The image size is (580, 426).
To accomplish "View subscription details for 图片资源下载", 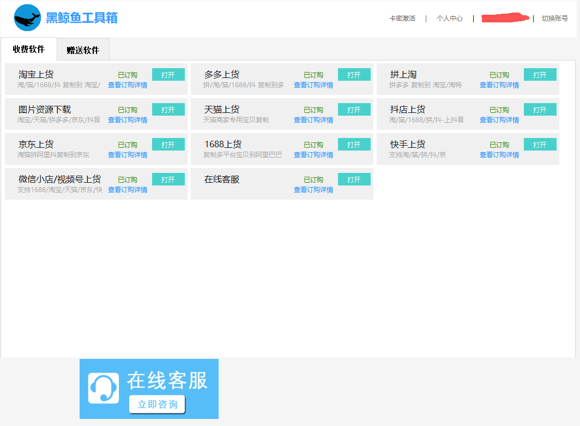I will coord(128,120).
